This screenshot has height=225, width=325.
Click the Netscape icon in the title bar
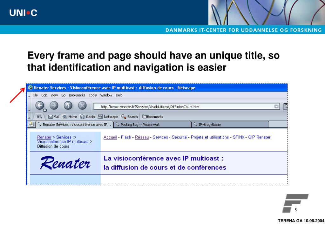point(30,87)
